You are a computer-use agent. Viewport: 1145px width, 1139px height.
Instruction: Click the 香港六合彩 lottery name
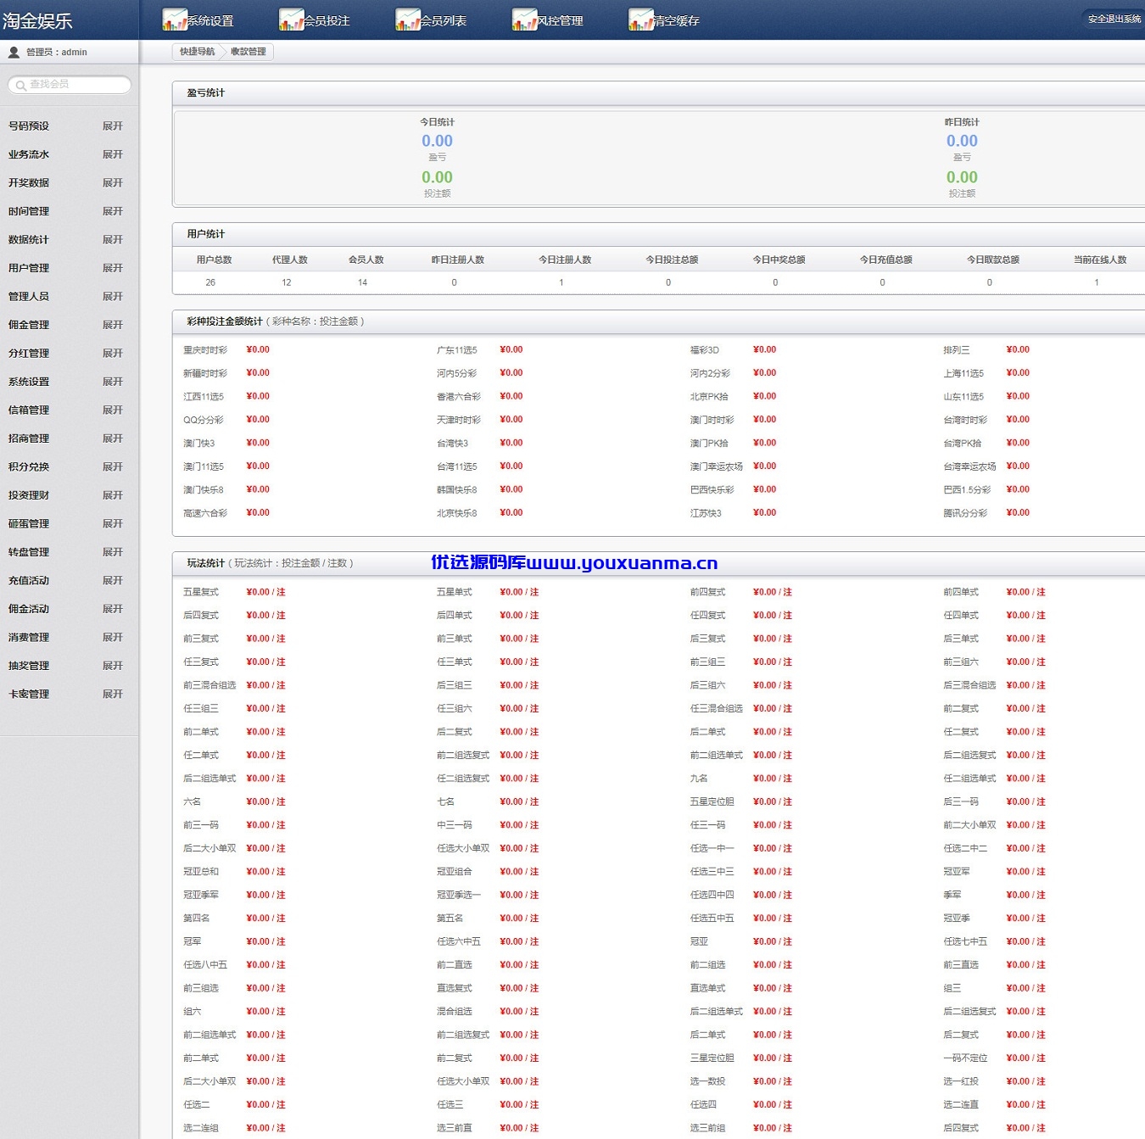point(459,397)
